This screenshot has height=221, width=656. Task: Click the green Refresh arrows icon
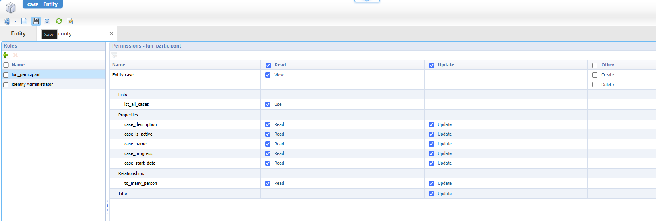tap(59, 21)
